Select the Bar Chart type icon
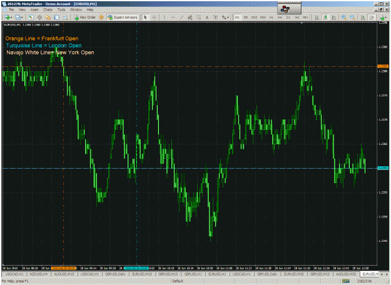 pos(317,17)
